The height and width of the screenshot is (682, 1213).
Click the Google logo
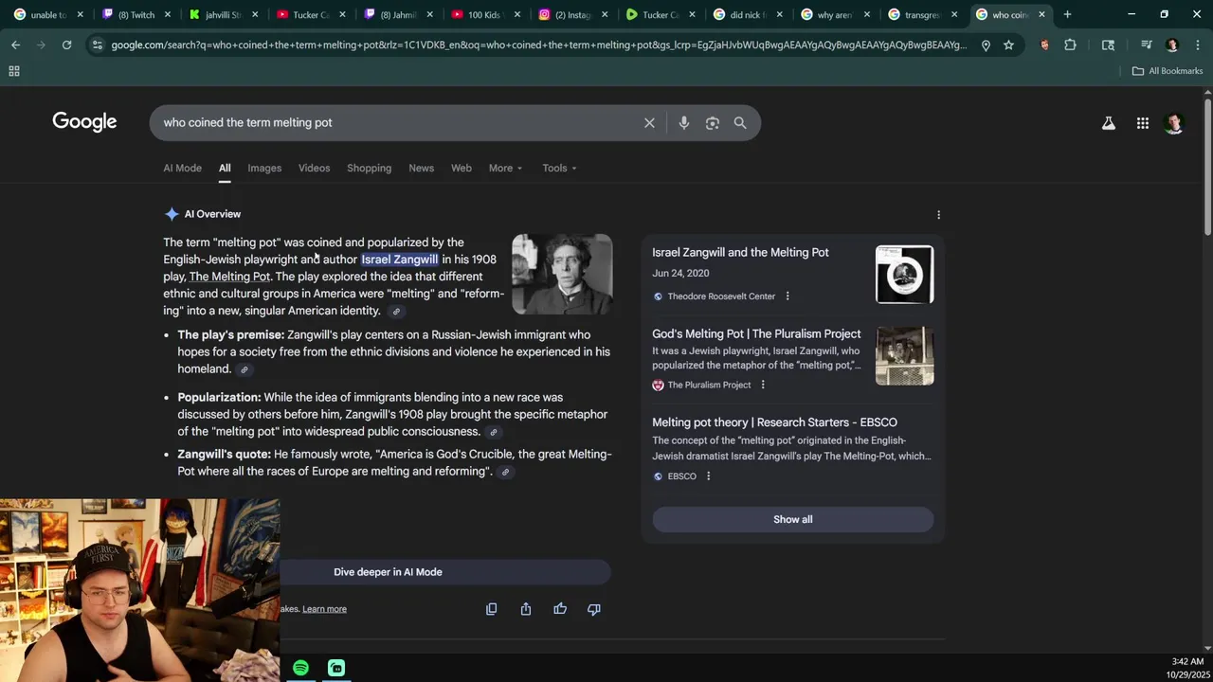pyautogui.click(x=84, y=122)
